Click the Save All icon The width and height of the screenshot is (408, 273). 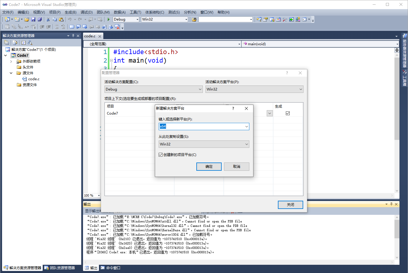[40, 19]
